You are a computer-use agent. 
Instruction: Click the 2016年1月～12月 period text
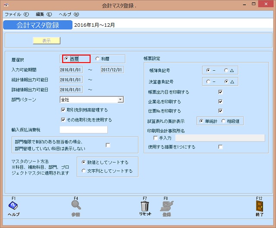(94, 25)
